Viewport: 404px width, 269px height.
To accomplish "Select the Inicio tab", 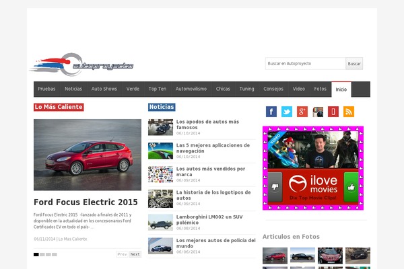I will pyautogui.click(x=341, y=89).
